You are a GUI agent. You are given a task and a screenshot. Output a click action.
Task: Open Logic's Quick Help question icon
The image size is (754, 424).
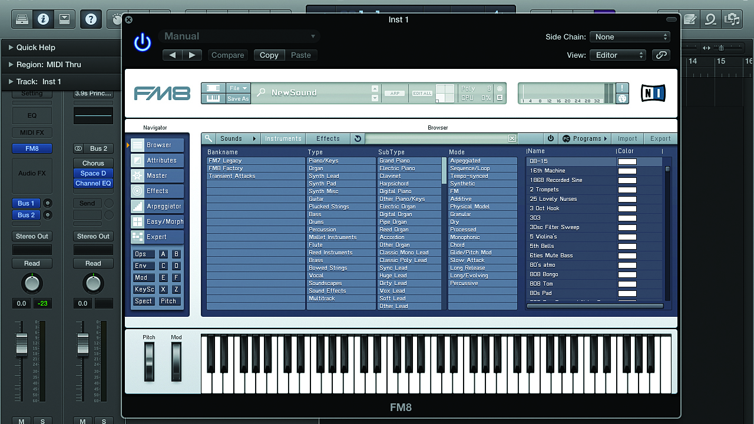pos(91,19)
